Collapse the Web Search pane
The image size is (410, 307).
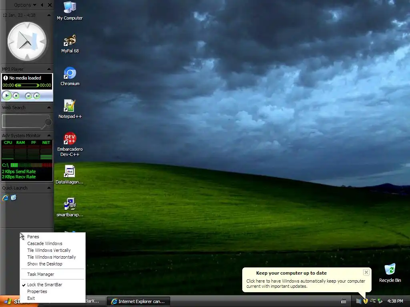[49, 108]
